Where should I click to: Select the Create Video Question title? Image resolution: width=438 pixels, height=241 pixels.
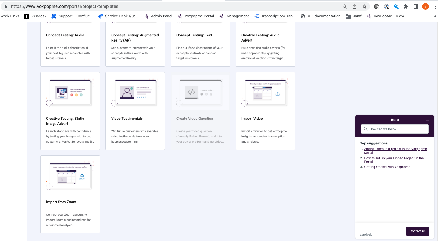pos(195,119)
